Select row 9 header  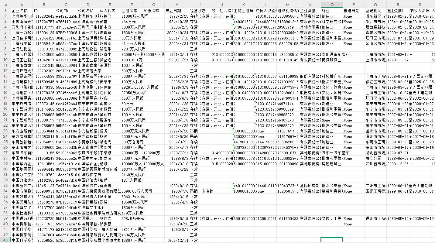(x=5, y=54)
